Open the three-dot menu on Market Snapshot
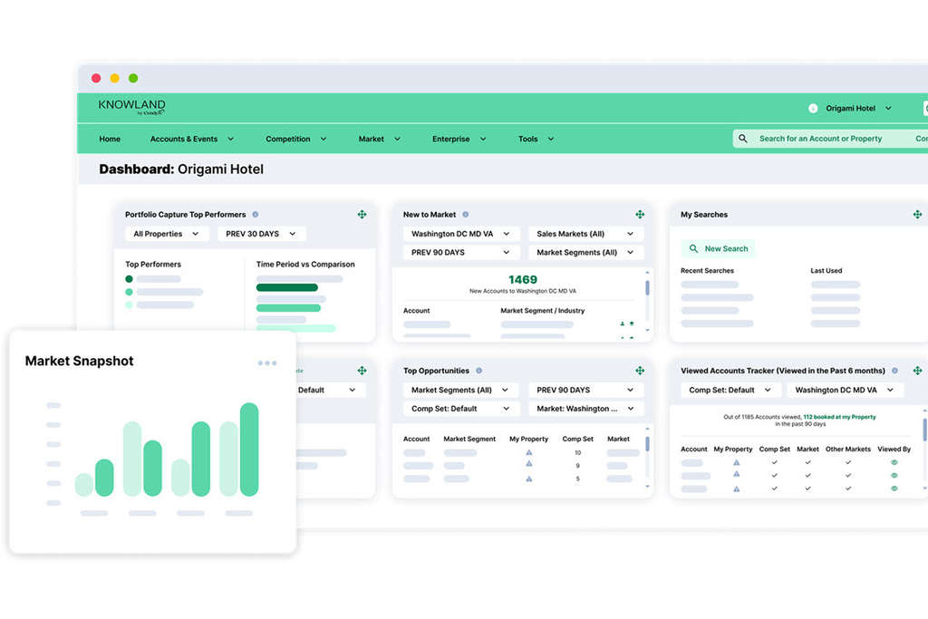This screenshot has height=619, width=928. tap(267, 363)
